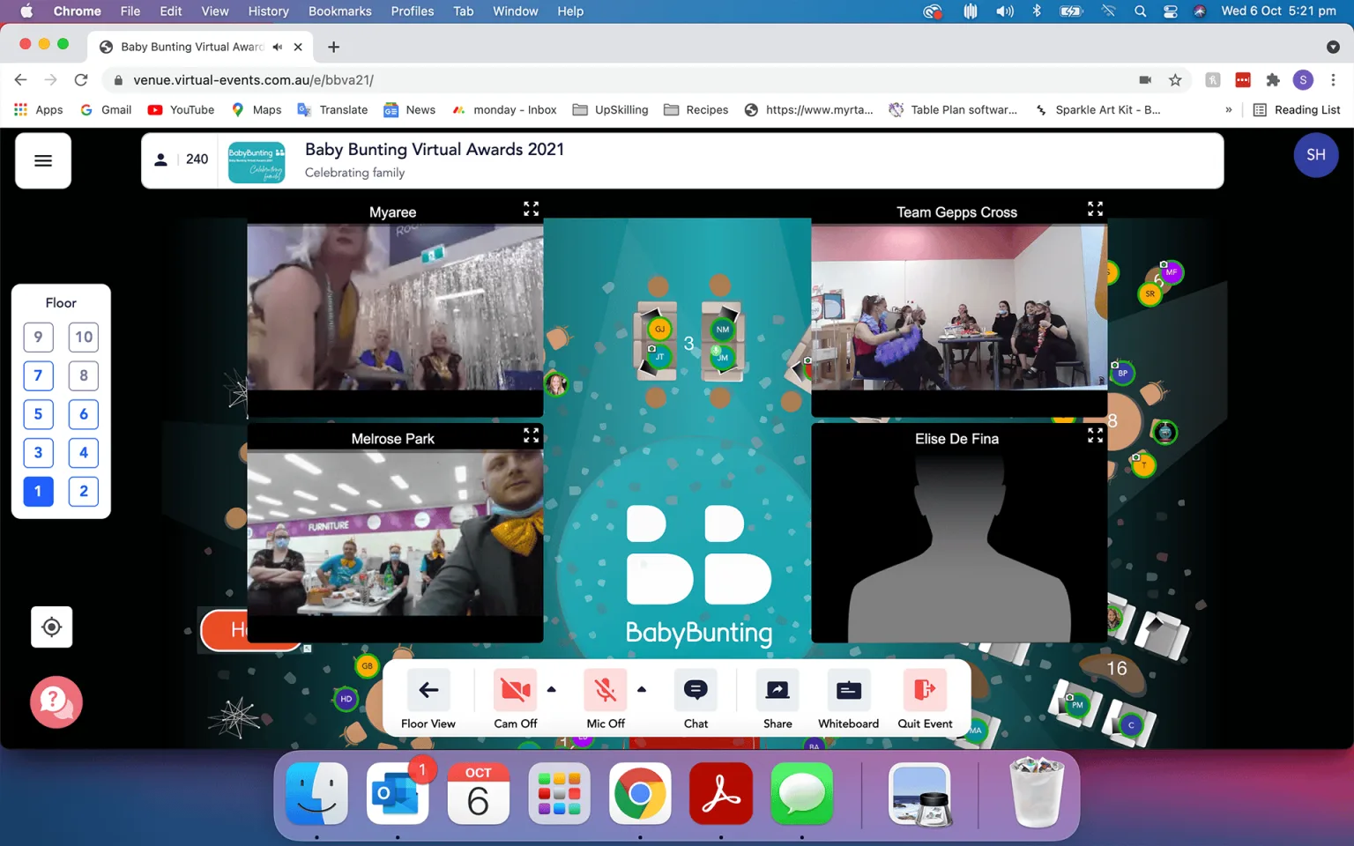Open the SH profile avatar
This screenshot has width=1354, height=846.
click(x=1316, y=155)
